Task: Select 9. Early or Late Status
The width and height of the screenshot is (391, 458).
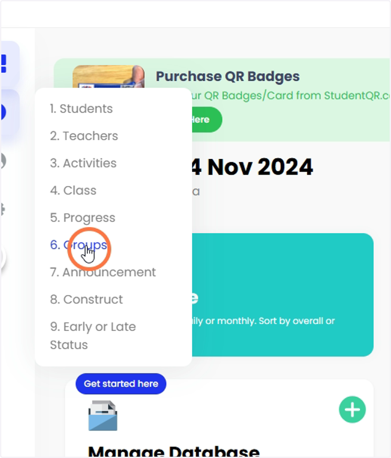Action: [x=93, y=336]
